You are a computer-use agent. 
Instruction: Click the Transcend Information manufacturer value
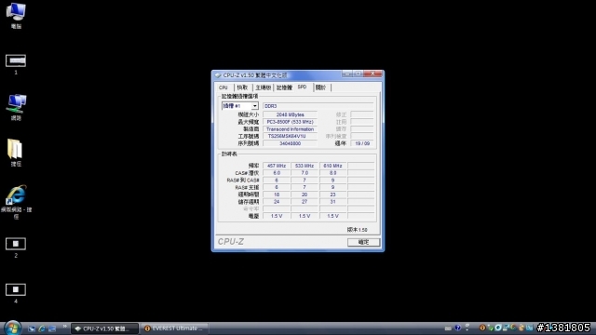290,129
